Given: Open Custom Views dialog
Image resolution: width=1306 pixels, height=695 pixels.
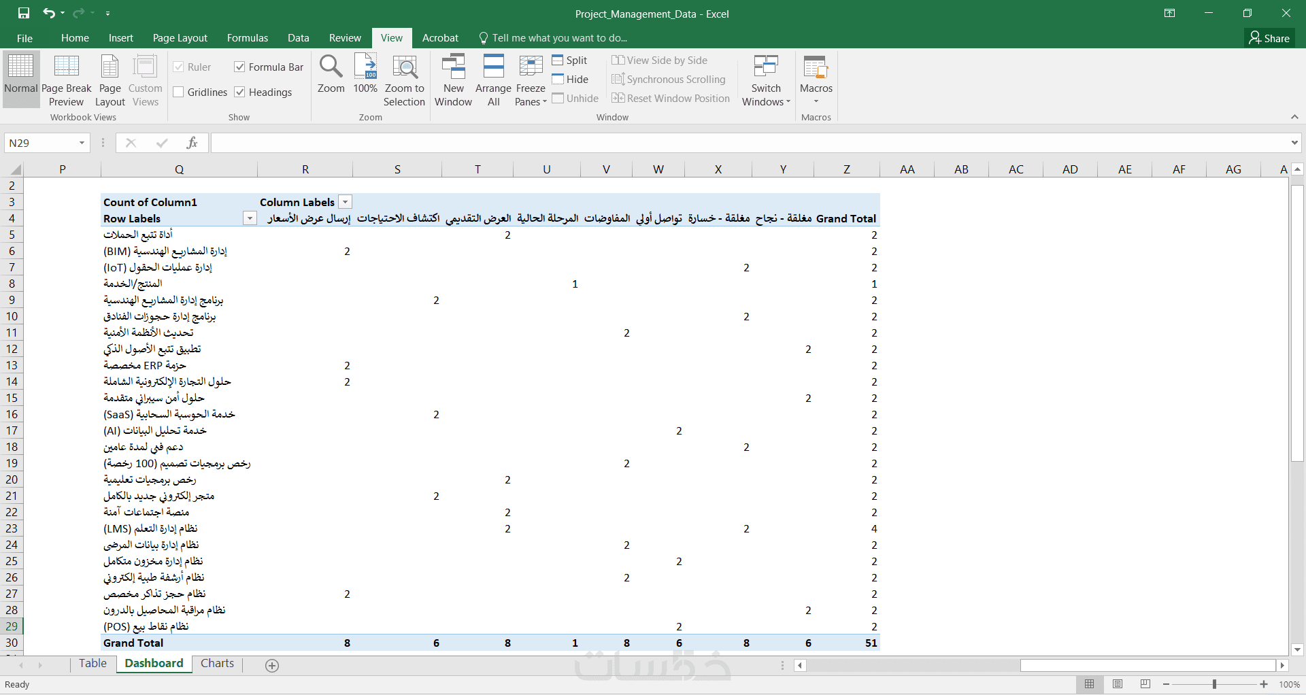Looking at the screenshot, I should [146, 79].
